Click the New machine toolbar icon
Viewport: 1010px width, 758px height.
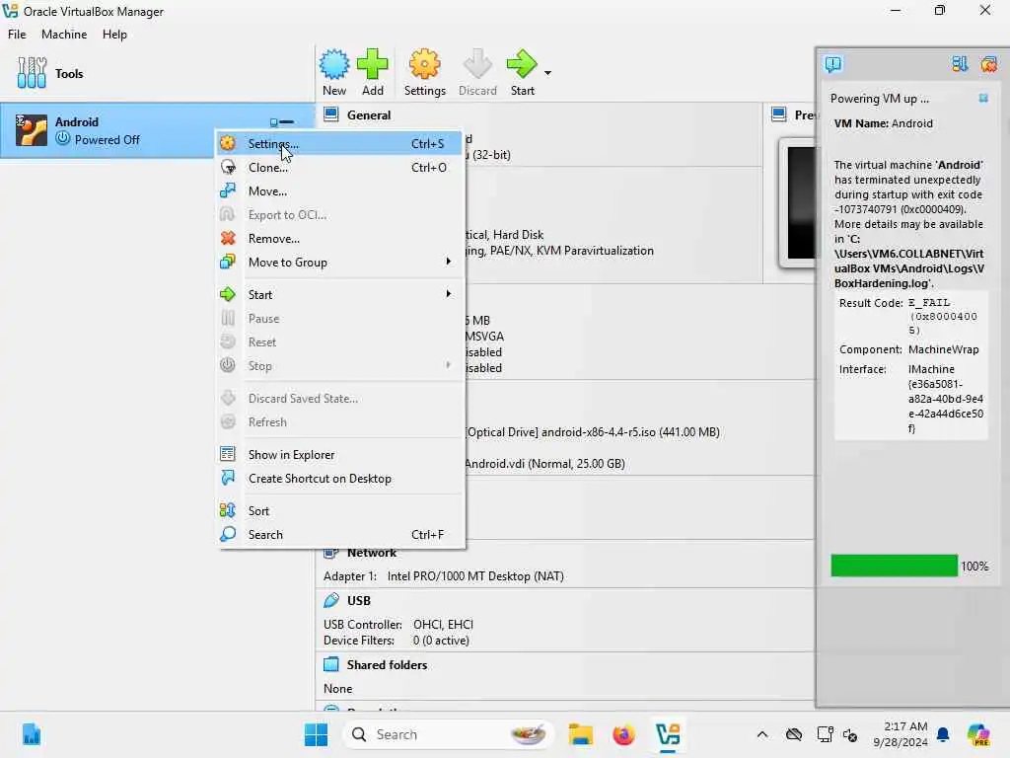334,72
